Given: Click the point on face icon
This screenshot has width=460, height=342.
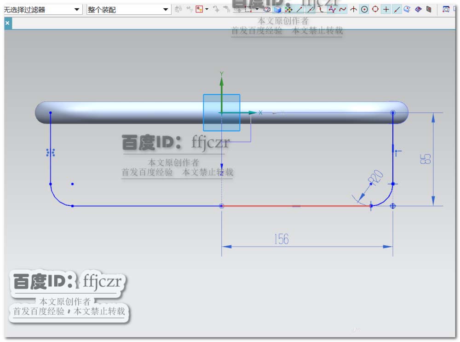Looking at the screenshot, I should tap(407, 9).
